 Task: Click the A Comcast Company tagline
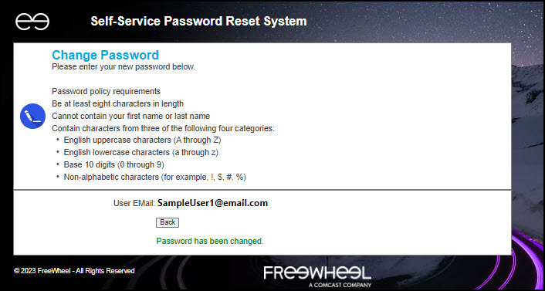click(340, 285)
